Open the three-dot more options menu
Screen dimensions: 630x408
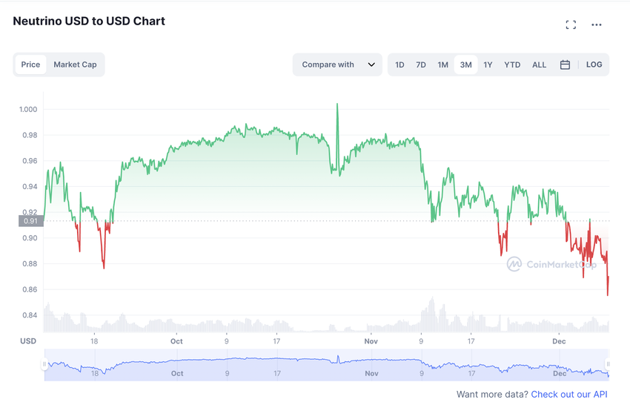[x=596, y=25]
